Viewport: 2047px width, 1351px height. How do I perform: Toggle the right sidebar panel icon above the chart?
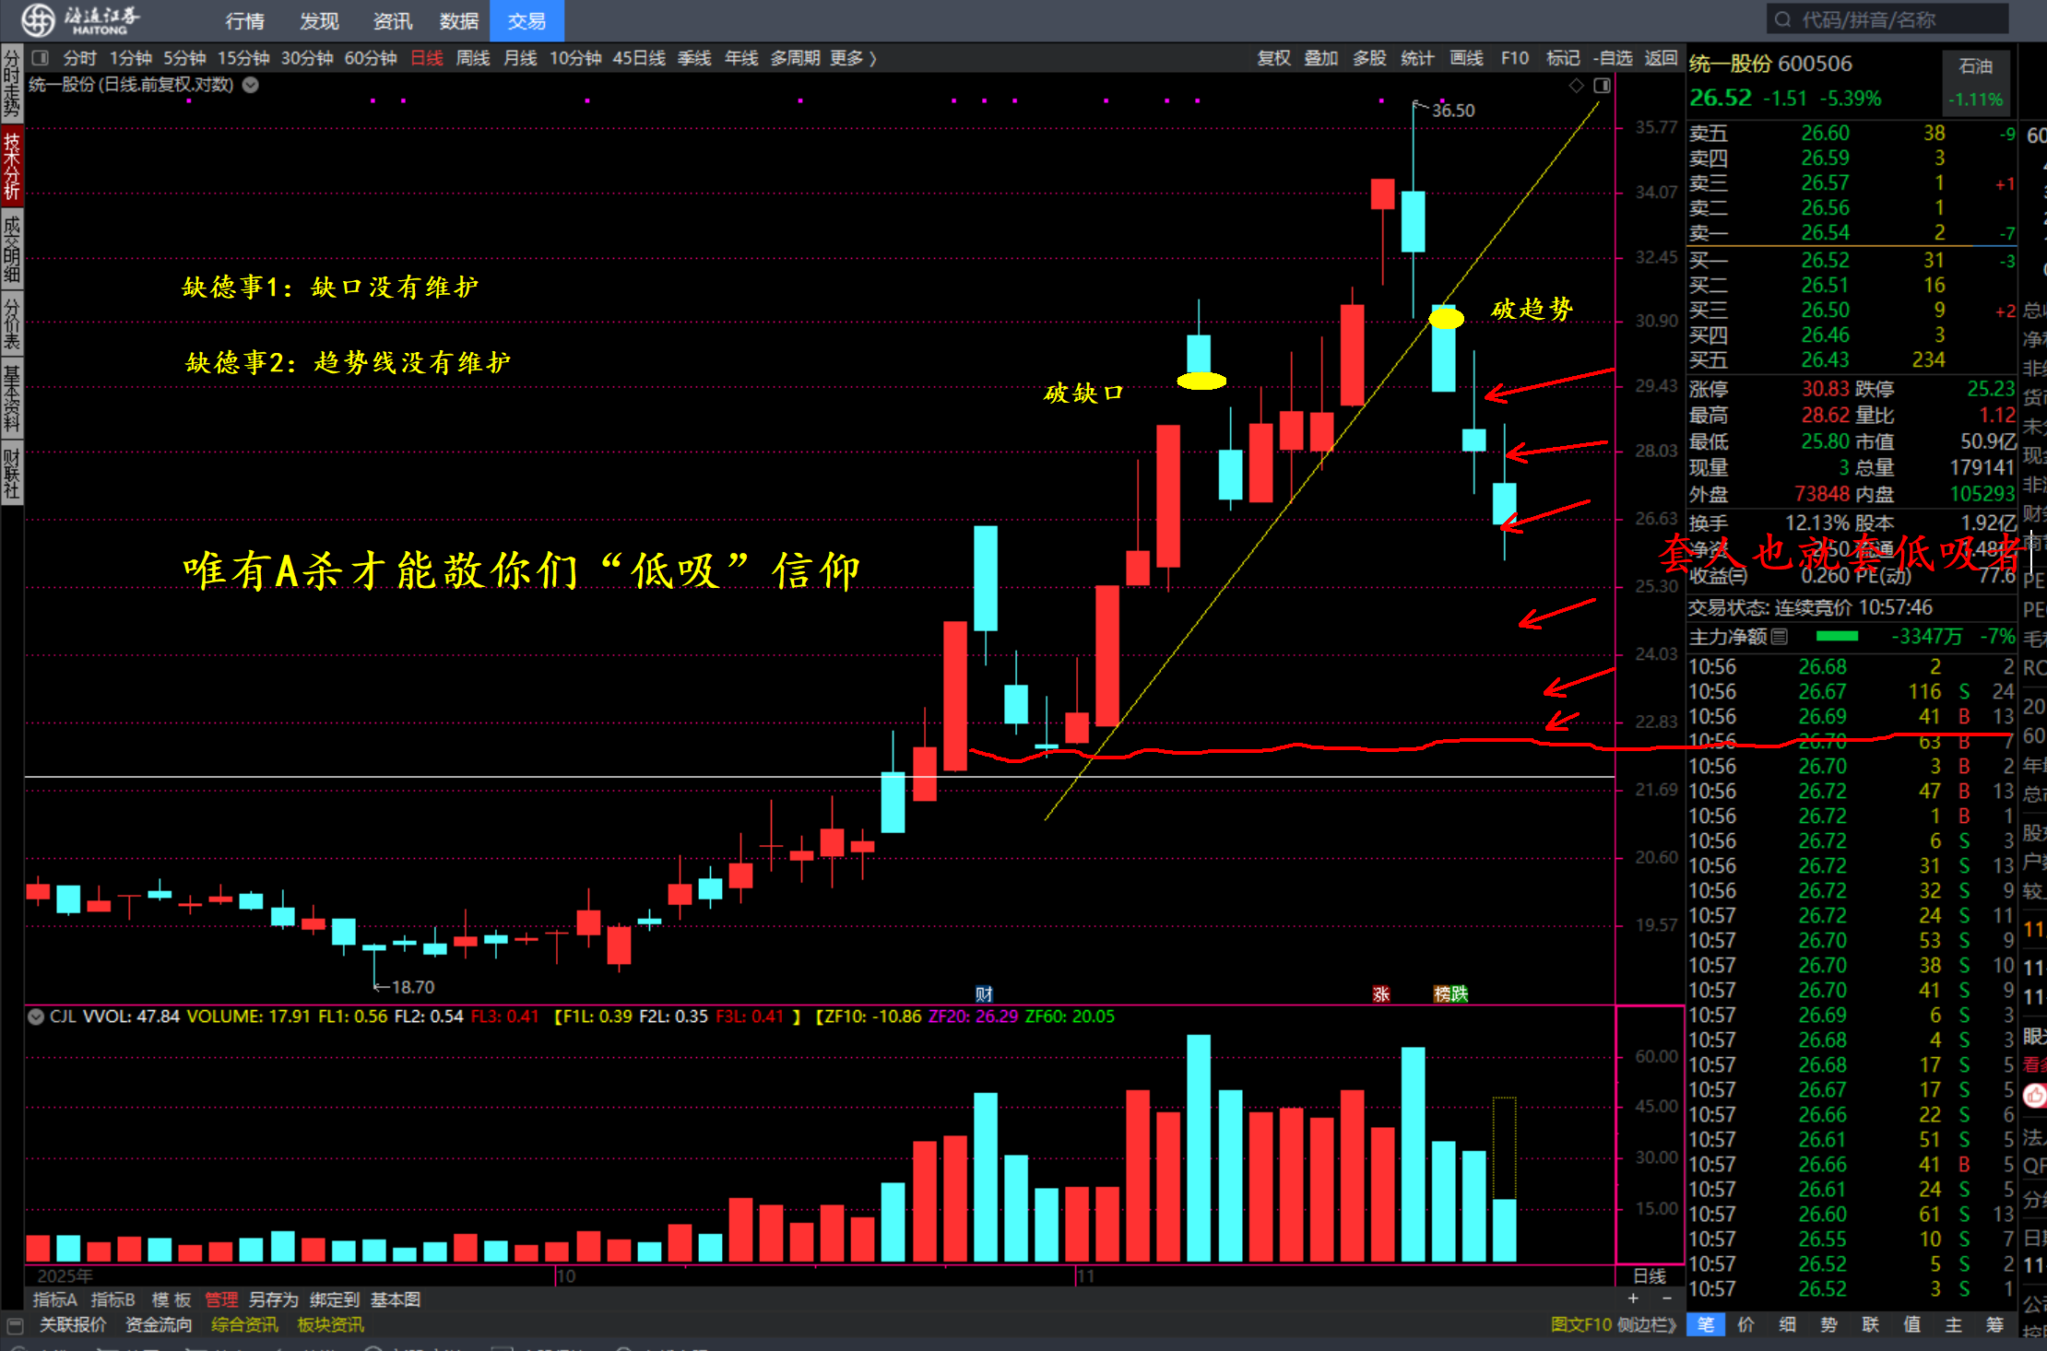pyautogui.click(x=1602, y=86)
